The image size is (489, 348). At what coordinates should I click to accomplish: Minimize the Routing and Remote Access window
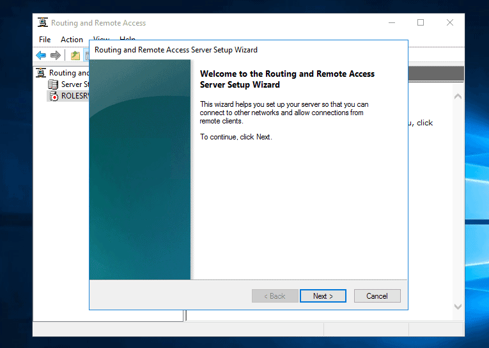pyautogui.click(x=392, y=22)
